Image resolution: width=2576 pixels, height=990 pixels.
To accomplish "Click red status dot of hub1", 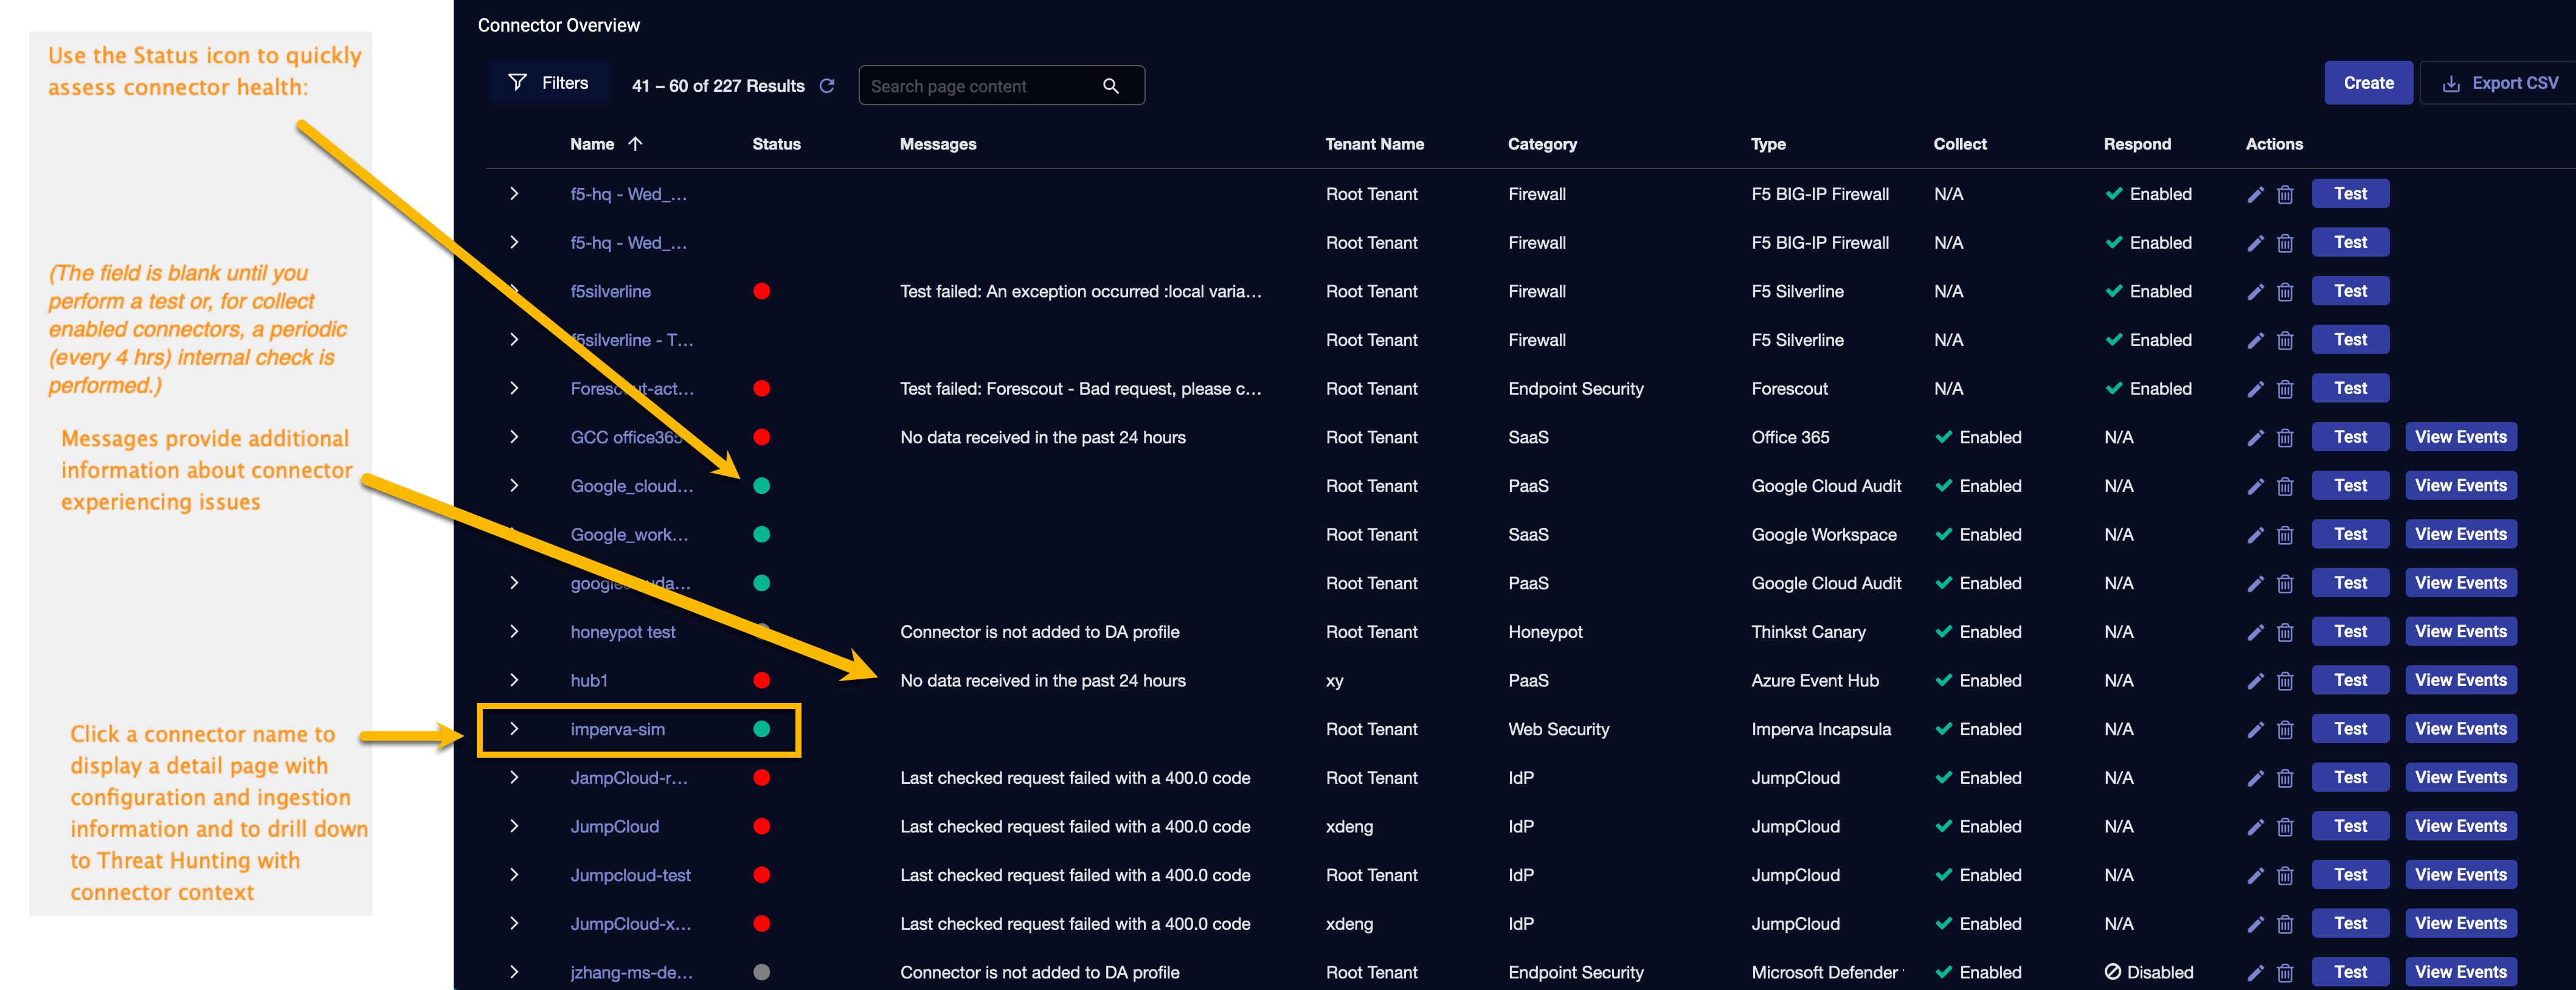I will pyautogui.click(x=761, y=681).
